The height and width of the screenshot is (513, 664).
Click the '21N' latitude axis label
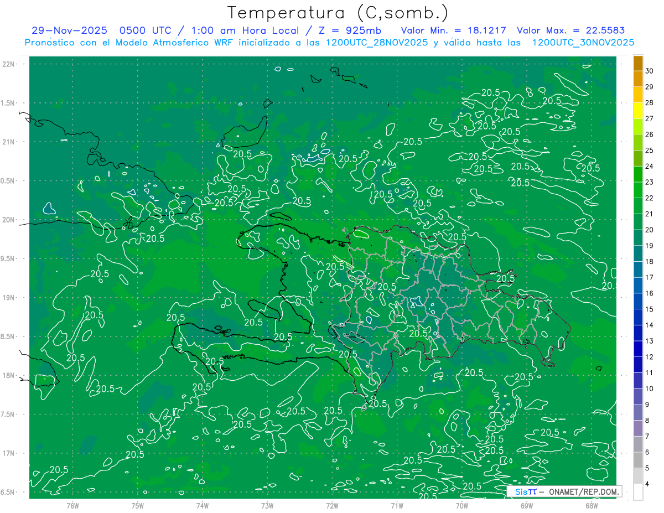point(8,142)
